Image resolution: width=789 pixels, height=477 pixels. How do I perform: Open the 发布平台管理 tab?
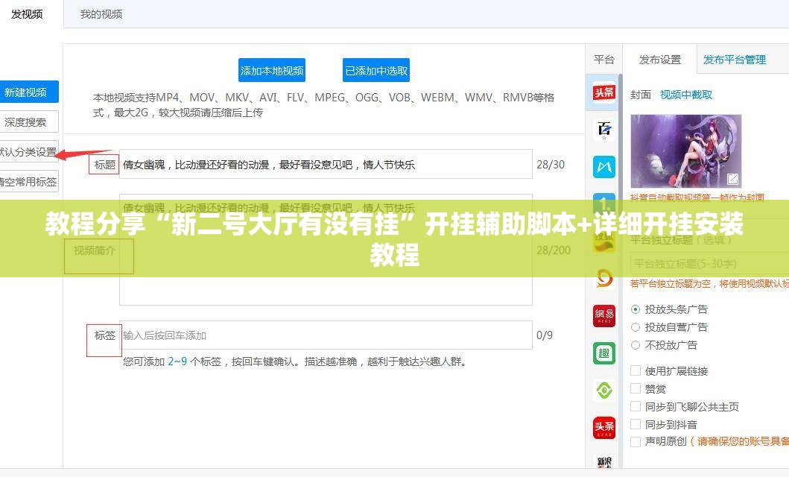pyautogui.click(x=734, y=60)
